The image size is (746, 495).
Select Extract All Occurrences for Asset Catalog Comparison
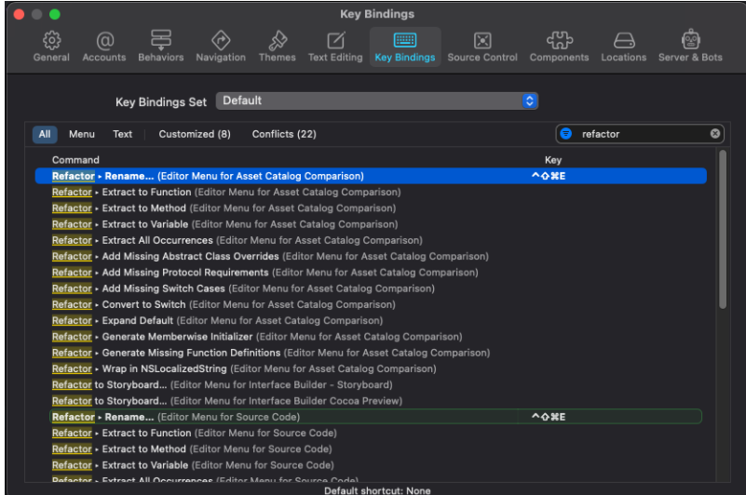pyautogui.click(x=371, y=240)
